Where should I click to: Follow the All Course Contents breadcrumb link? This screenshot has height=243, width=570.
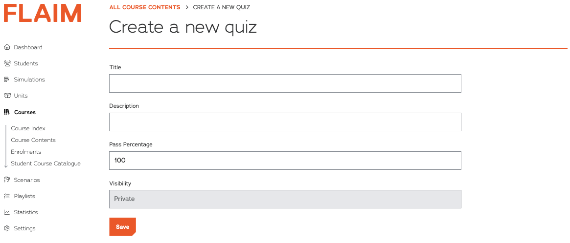[x=144, y=7]
